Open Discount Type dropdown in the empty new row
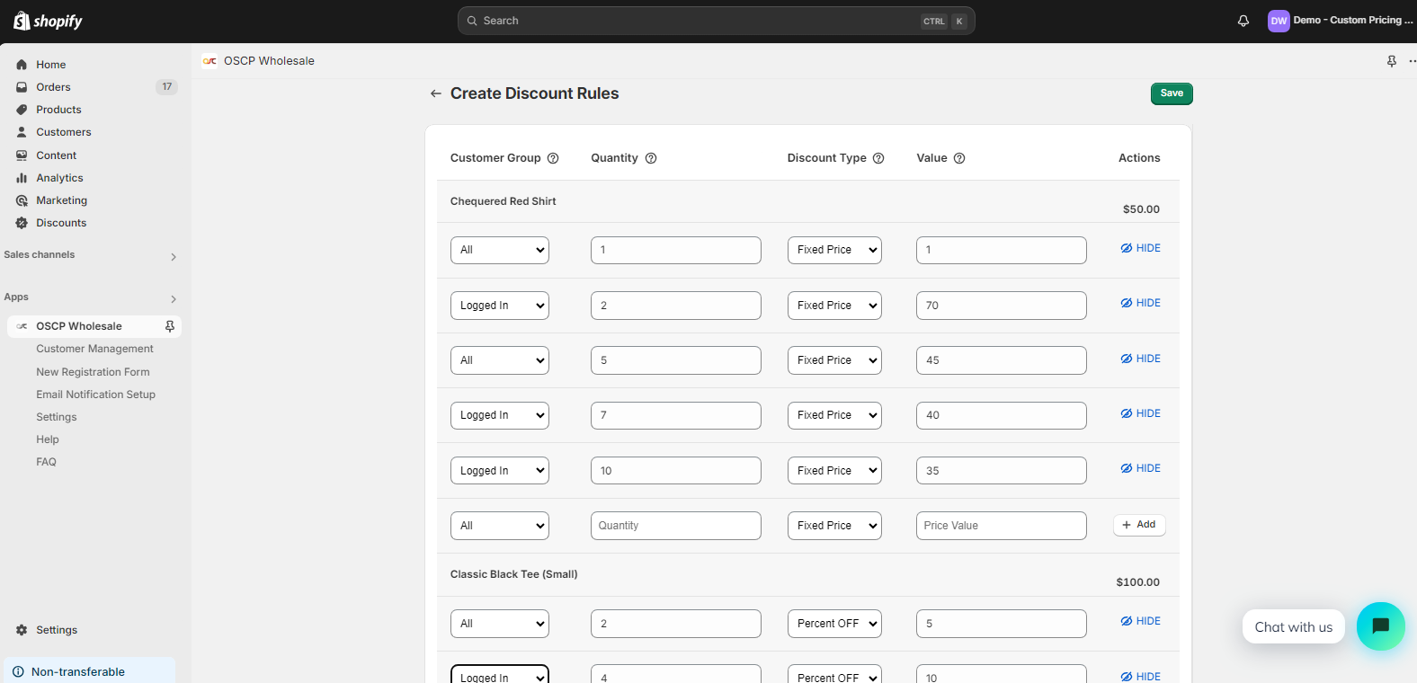1417x683 pixels. (x=833, y=526)
